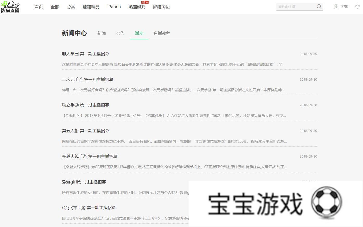Click the favorites star icon
This screenshot has width=363, height=227.
click(358, 7)
